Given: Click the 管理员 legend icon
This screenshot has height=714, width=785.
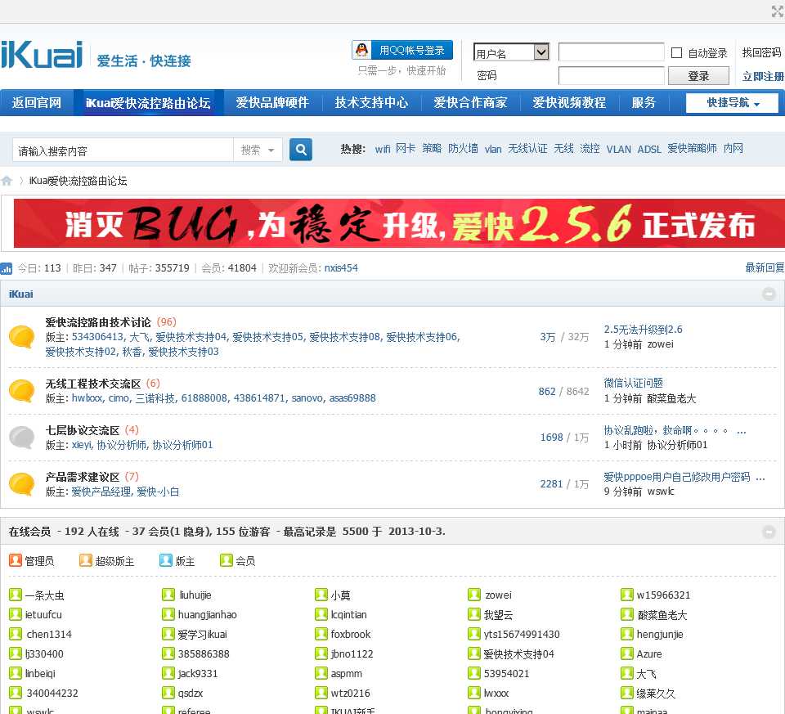Looking at the screenshot, I should pyautogui.click(x=16, y=560).
